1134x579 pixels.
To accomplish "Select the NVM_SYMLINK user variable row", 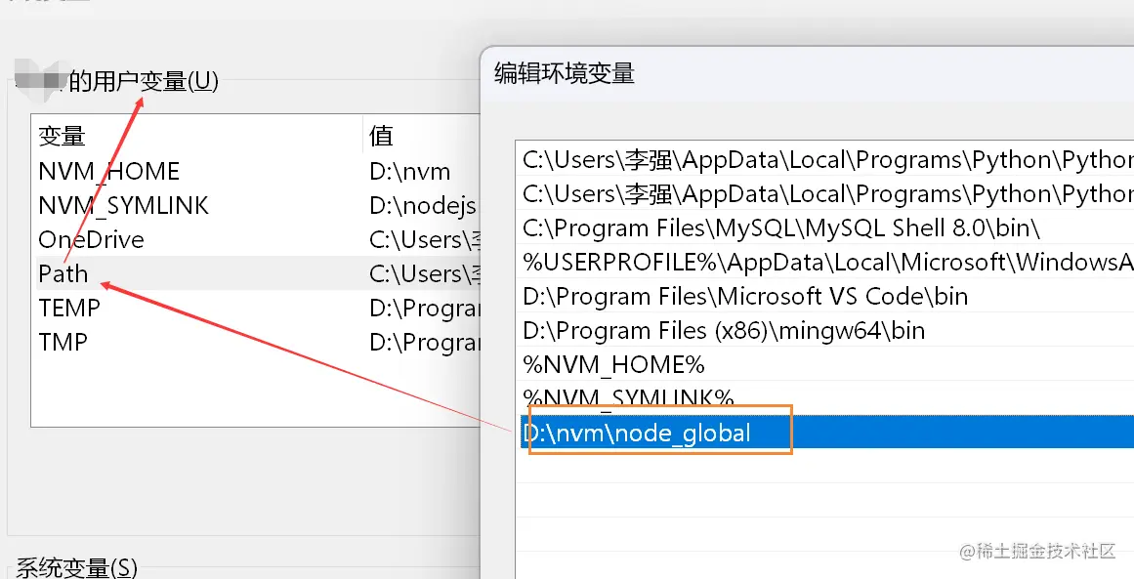I will tap(258, 205).
